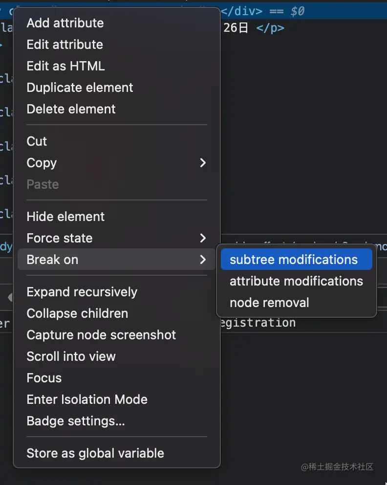Click Expand recursively

82,292
